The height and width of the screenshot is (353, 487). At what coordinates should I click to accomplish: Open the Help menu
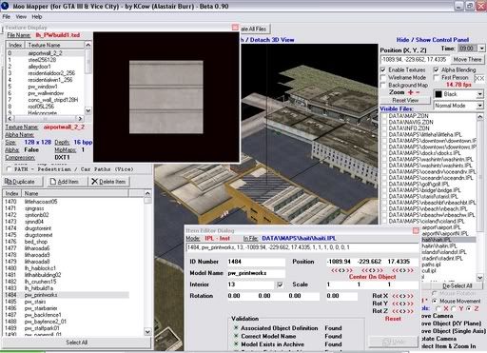[x=37, y=16]
